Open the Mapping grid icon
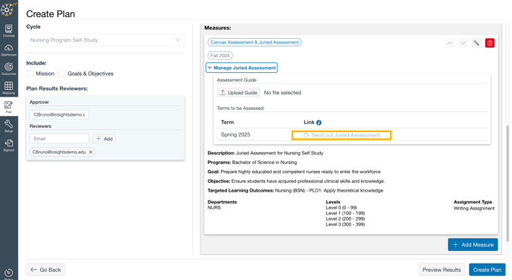512x280 pixels. point(9,88)
